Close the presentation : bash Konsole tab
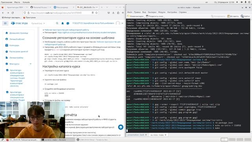This screenshot has width=252, height=142. pos(146,135)
